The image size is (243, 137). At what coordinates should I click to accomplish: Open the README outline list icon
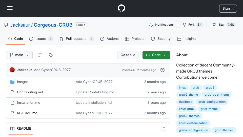(163, 129)
